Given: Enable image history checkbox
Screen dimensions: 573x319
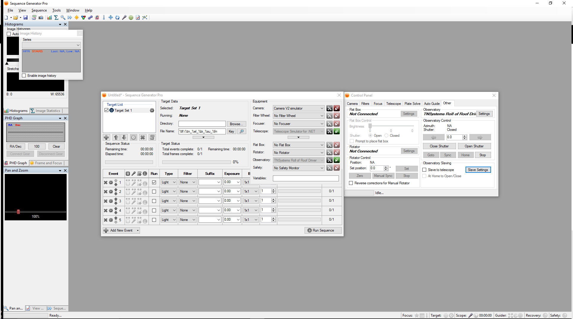Looking at the screenshot, I should (24, 76).
